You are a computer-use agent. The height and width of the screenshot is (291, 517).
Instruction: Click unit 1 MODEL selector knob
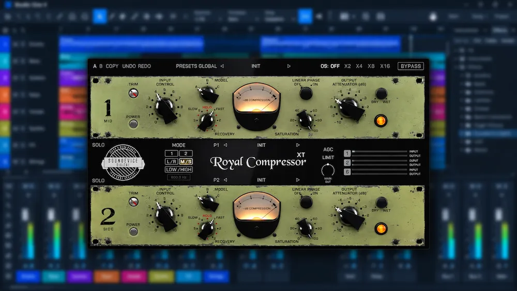click(208, 94)
